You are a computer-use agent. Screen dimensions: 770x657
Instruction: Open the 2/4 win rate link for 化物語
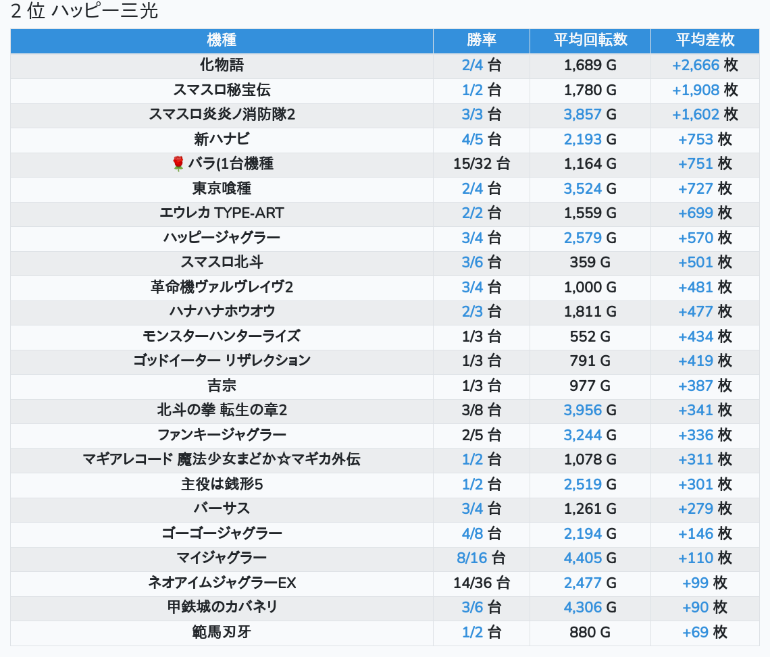click(472, 65)
